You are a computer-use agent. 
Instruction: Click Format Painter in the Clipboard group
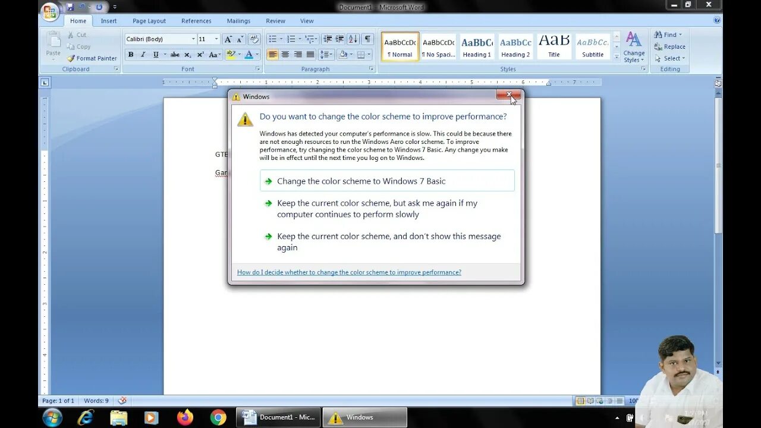click(92, 58)
